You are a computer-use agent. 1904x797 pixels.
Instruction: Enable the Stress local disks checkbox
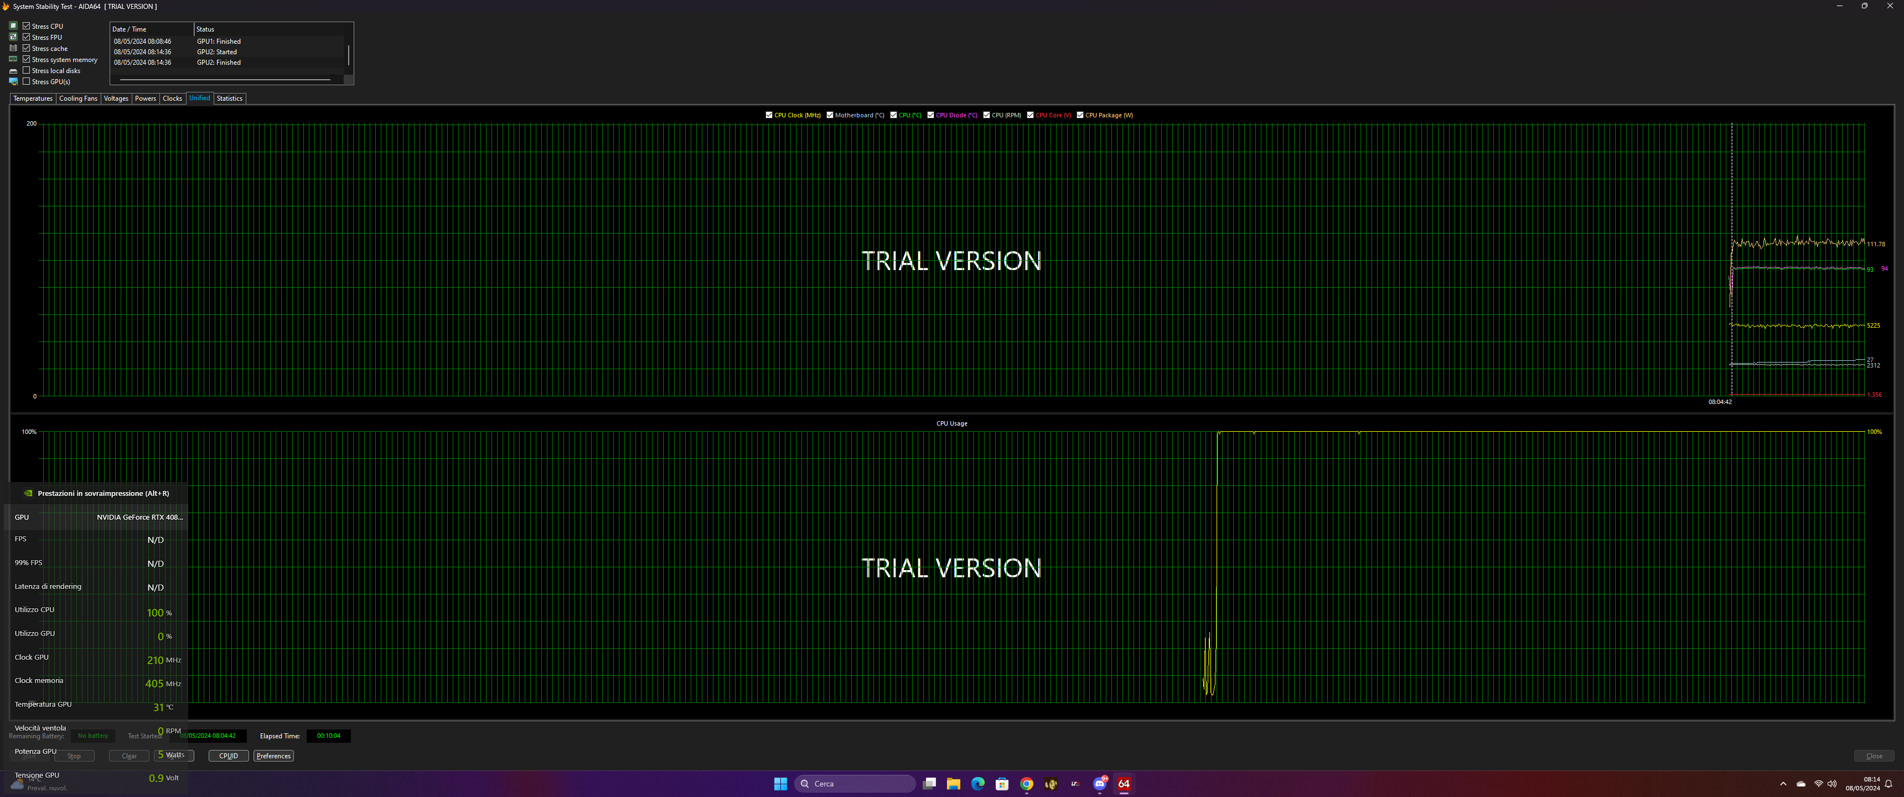(x=27, y=70)
